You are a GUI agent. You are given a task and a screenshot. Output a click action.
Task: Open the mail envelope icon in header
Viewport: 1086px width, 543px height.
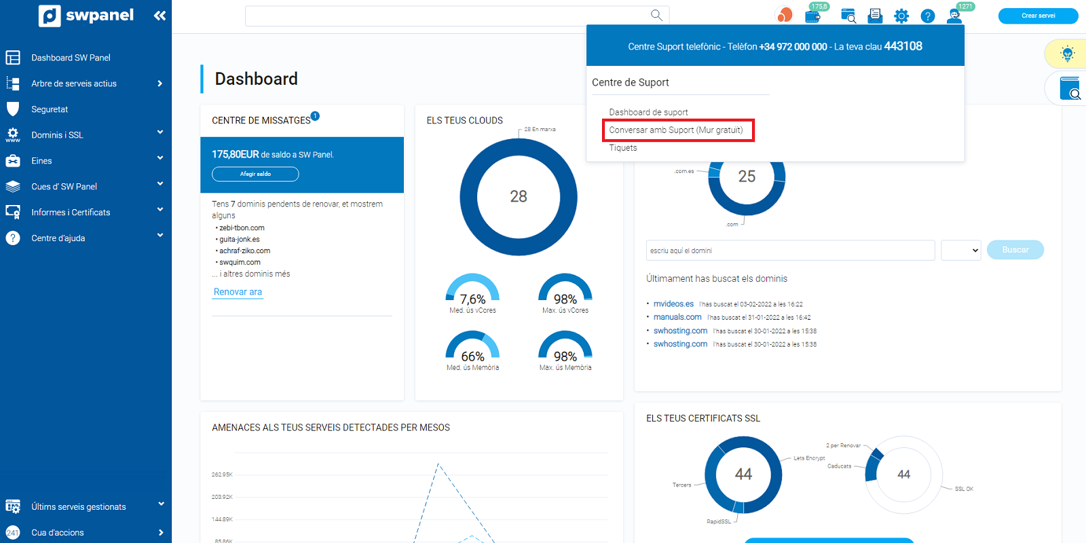click(875, 16)
